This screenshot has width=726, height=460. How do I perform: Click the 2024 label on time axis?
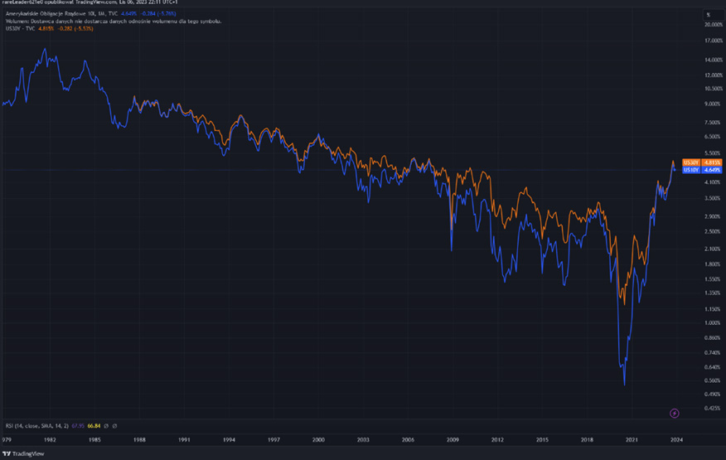coord(676,439)
